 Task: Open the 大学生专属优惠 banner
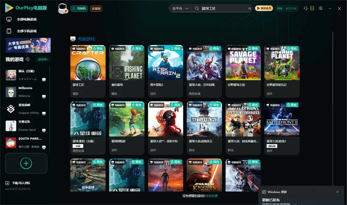coord(28,45)
